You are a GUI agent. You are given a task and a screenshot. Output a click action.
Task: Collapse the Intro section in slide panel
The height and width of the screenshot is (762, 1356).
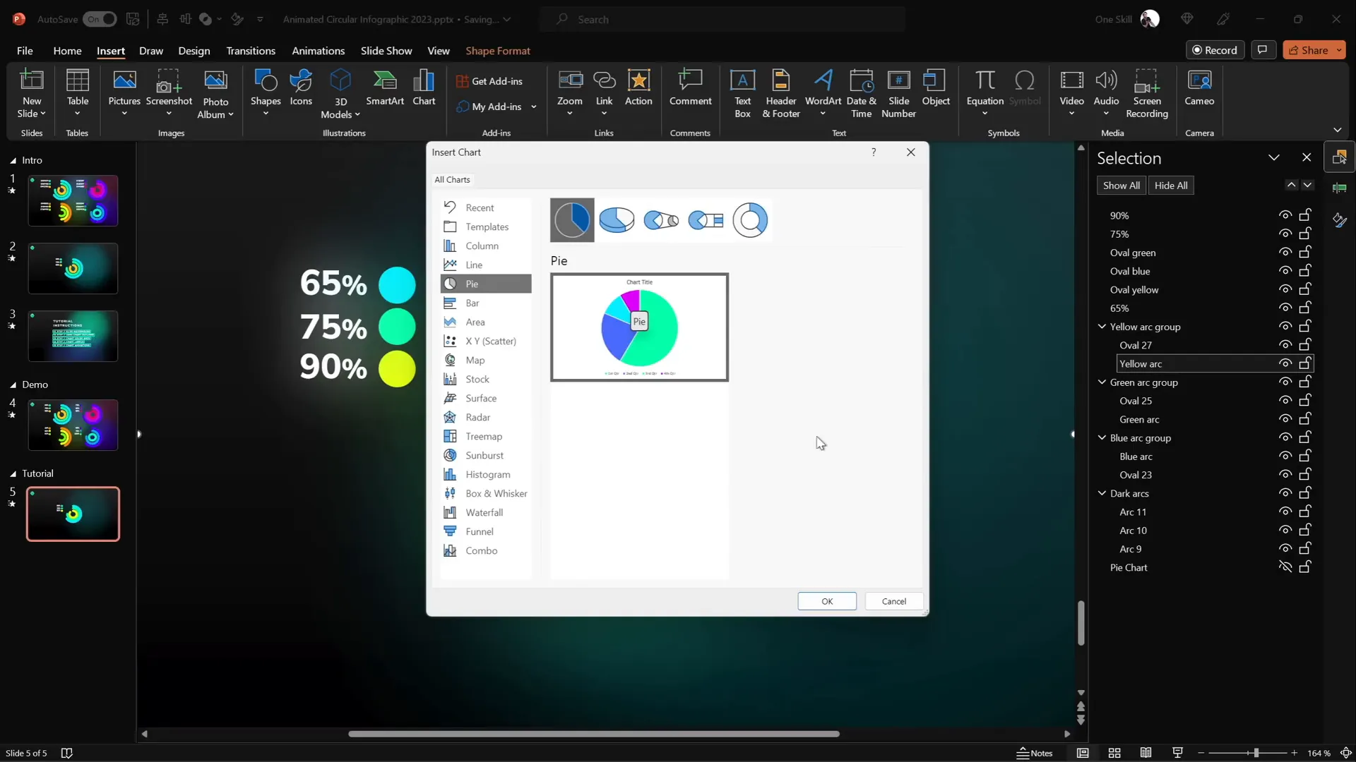click(13, 160)
